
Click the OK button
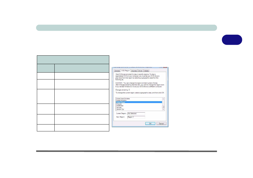150,123
